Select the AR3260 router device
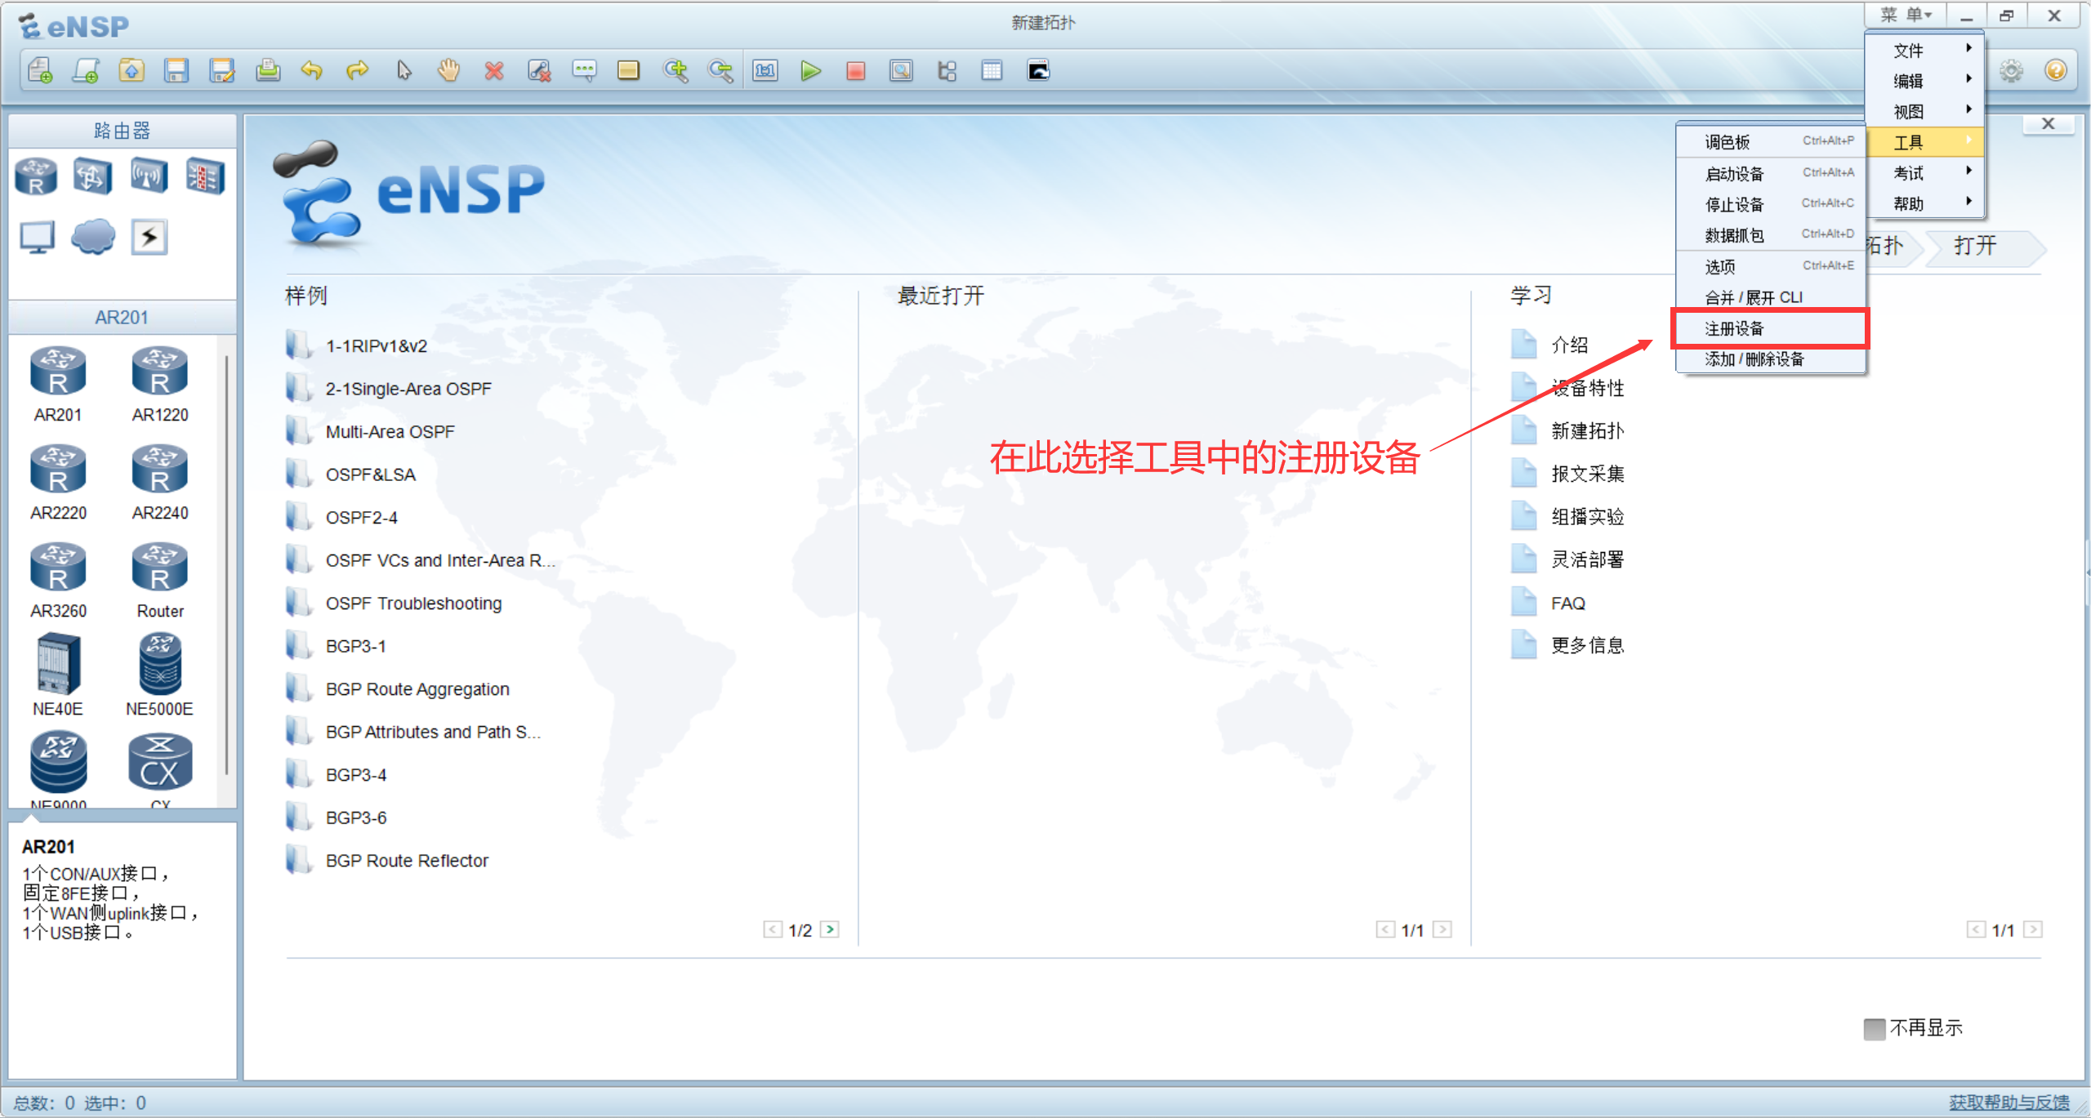 click(57, 566)
